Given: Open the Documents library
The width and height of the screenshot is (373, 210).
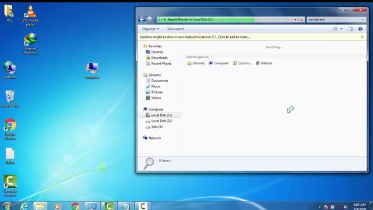Looking at the screenshot, I should coord(157,80).
